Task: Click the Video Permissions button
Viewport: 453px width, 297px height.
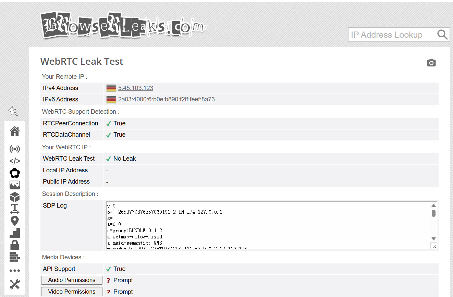Action: (x=72, y=292)
